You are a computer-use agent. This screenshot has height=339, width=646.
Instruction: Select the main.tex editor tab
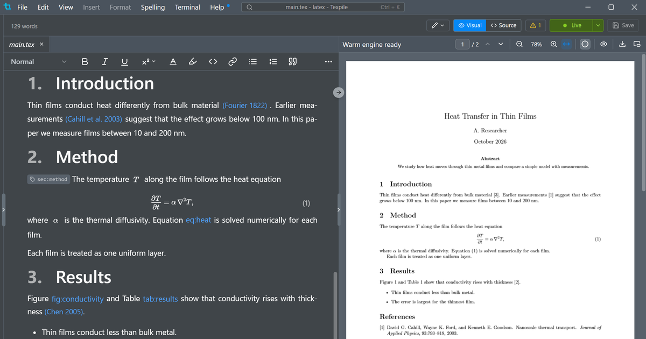(26, 45)
